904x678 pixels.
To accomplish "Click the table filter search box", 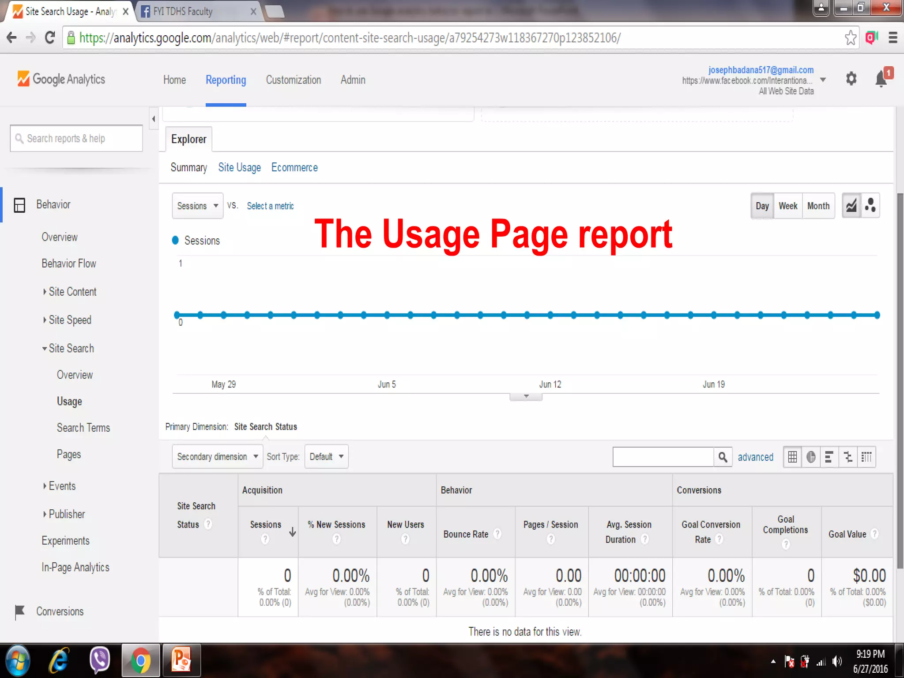I will (663, 457).
